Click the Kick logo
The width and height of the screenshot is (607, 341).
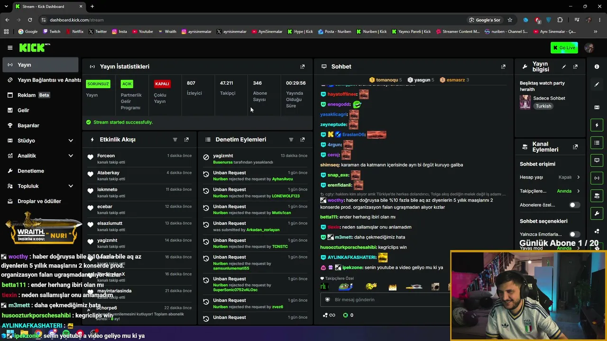pos(35,47)
